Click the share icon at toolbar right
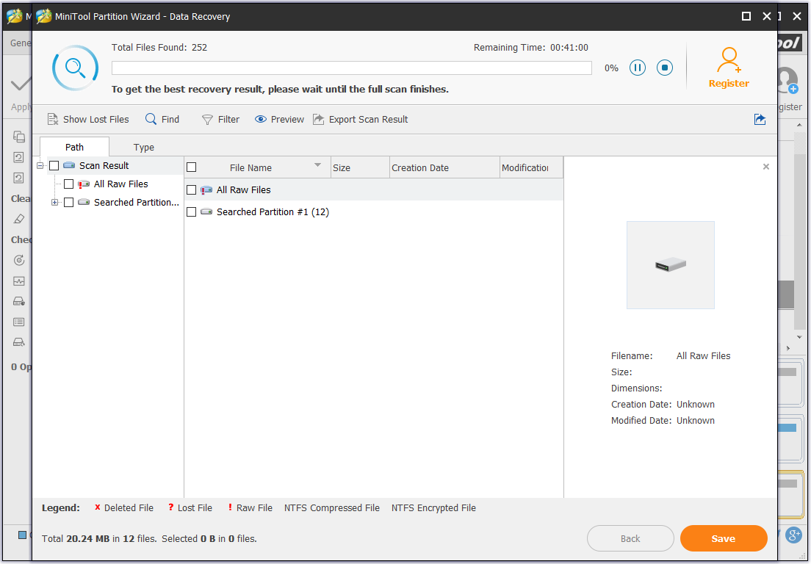Screen dimensions: 811x564 pyautogui.click(x=760, y=120)
